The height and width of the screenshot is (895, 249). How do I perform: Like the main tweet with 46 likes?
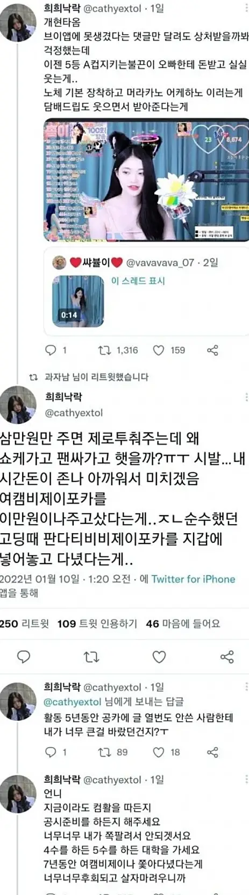(159, 657)
